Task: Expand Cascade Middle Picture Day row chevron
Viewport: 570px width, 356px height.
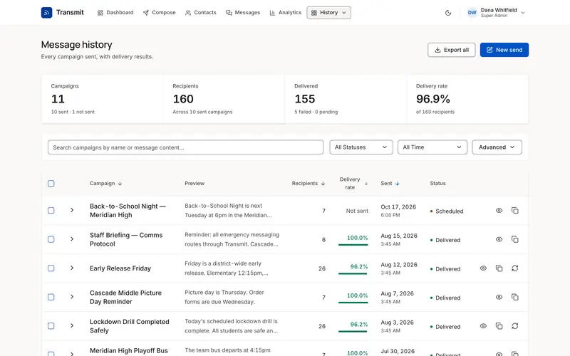Action: coord(72,297)
